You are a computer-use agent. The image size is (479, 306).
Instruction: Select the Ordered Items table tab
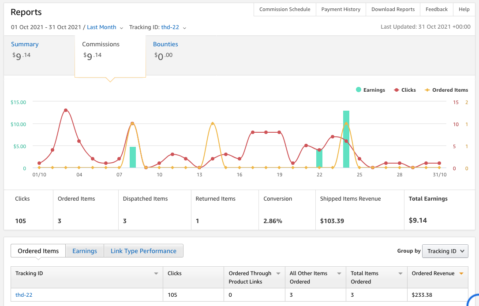pos(38,251)
